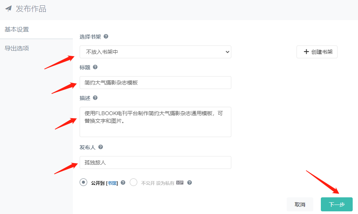Click the 取消 button
Viewport: 358px width, 214px height.
300,205
